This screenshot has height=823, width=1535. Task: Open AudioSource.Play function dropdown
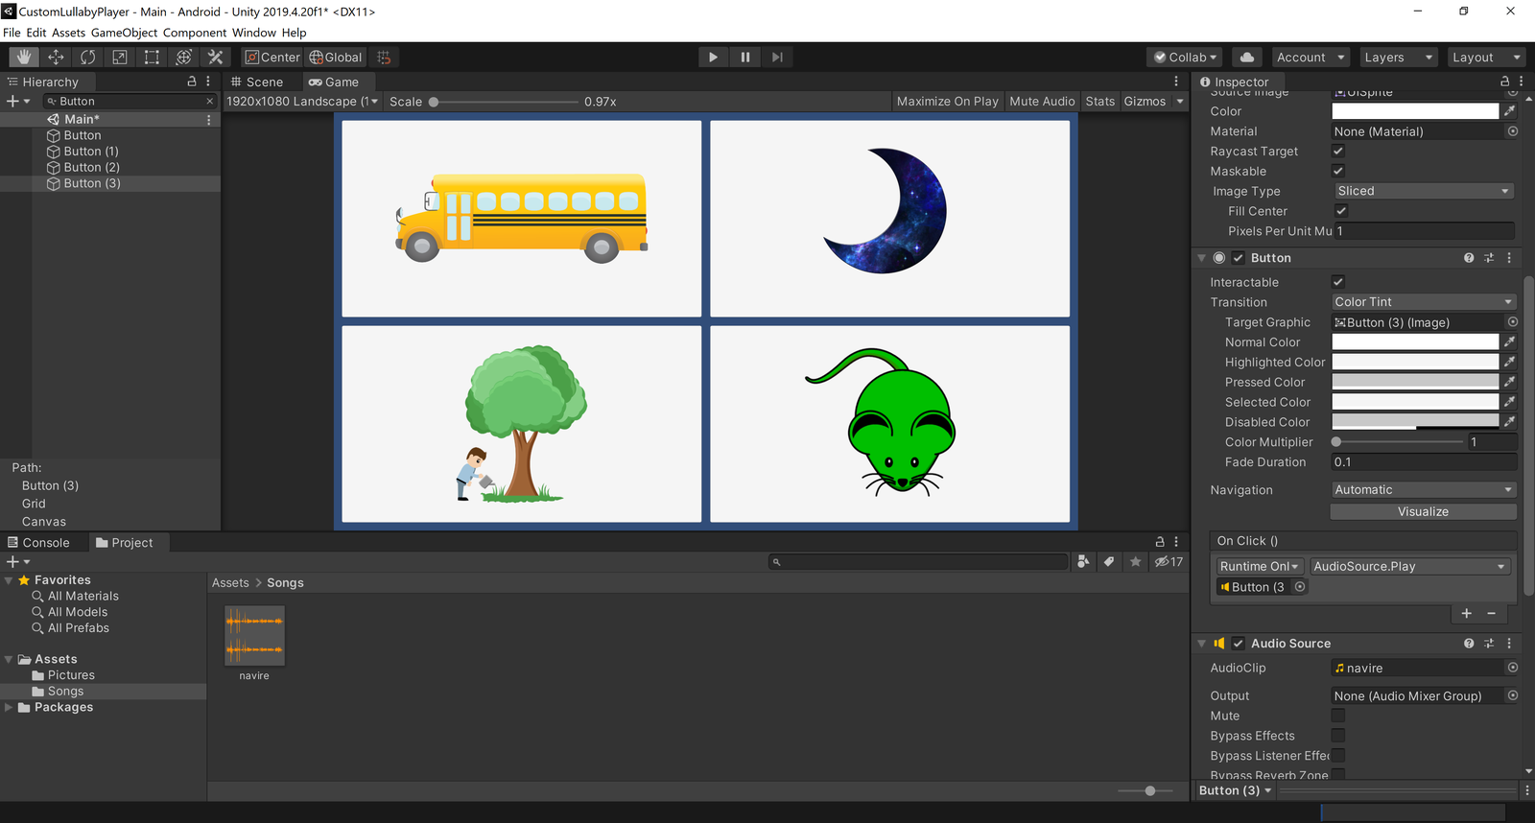click(x=1410, y=567)
